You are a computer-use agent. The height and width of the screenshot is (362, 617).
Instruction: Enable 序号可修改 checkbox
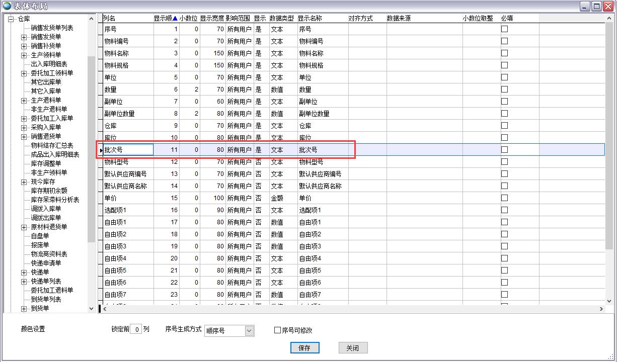tap(277, 330)
